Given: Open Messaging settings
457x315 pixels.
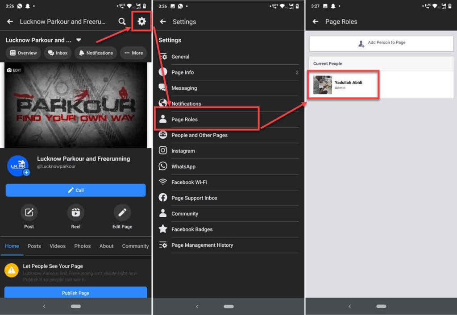Looking at the screenshot, I should (x=229, y=88).
